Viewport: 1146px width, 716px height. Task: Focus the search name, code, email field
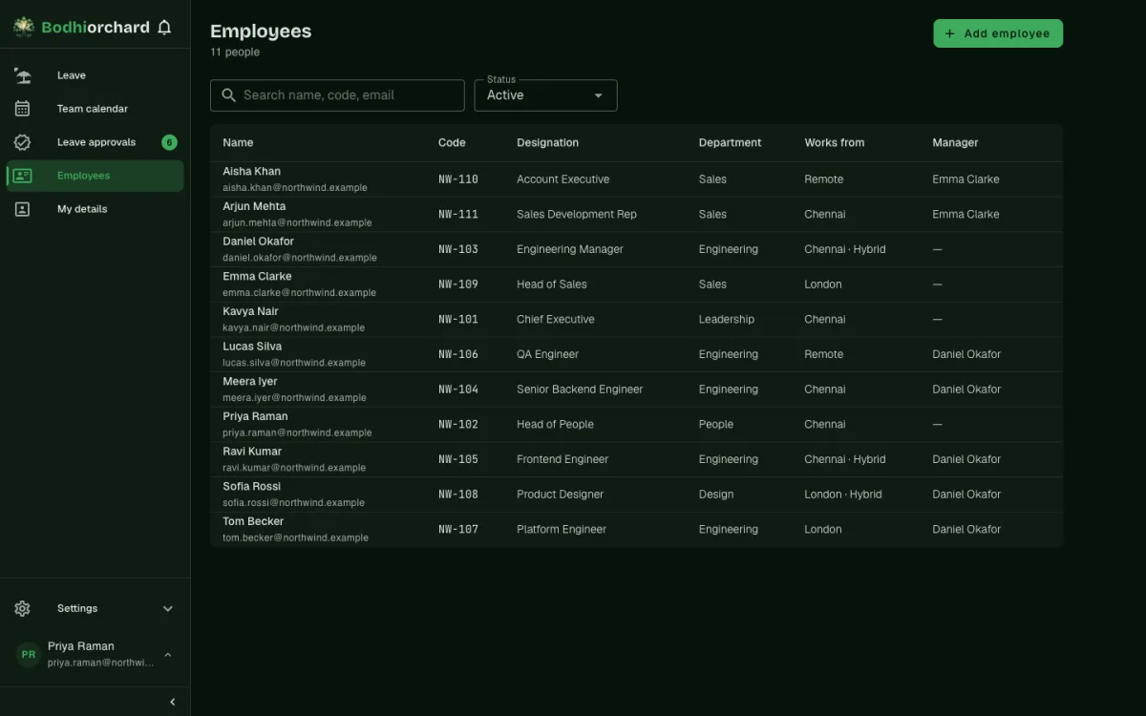click(337, 95)
